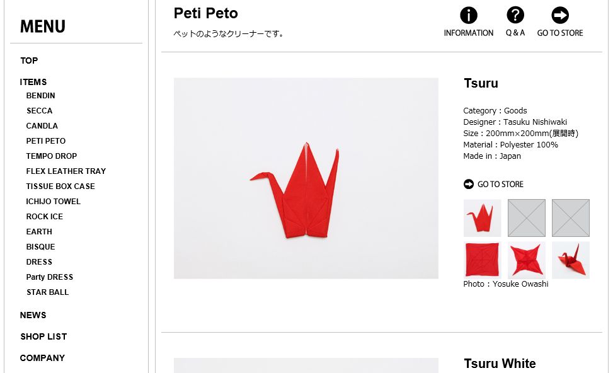The height and width of the screenshot is (373, 613).
Task: Open the BENDIN item link
Action: [40, 96]
